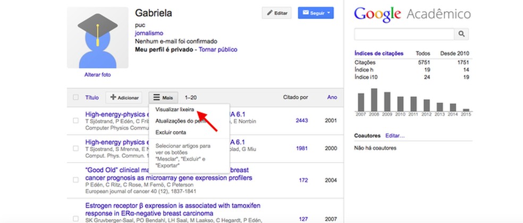Check the first article's checkbox
This screenshot has height=223, width=523.
tap(75, 120)
